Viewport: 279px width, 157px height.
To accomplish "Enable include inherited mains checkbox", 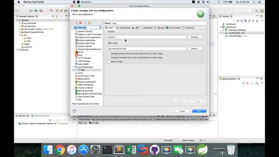I will coord(109,58).
